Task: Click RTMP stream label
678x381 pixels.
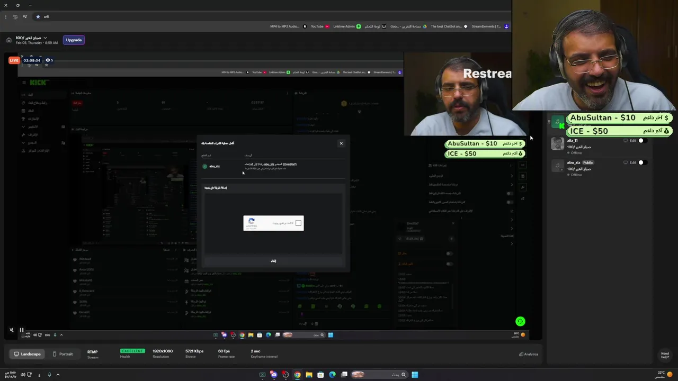Action: (x=93, y=352)
